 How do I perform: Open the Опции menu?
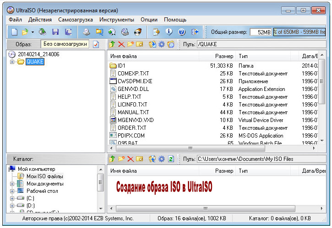(149, 20)
